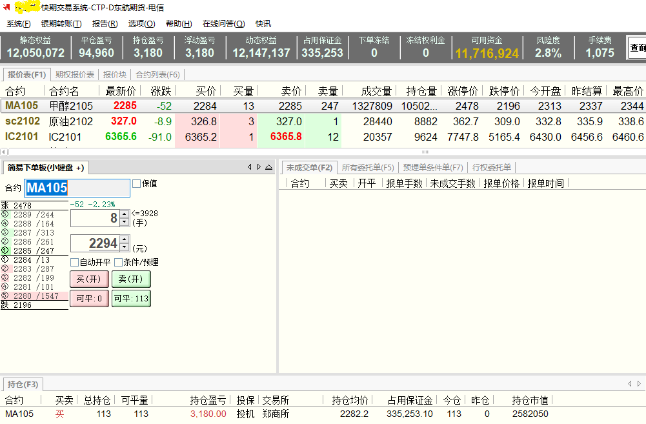Viewport: 646px width, 424px height.
Task: Click sc2102 bid price 326.8
Action: pos(203,121)
